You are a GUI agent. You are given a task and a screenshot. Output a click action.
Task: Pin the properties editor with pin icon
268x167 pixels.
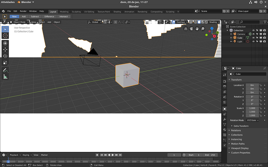265,68
